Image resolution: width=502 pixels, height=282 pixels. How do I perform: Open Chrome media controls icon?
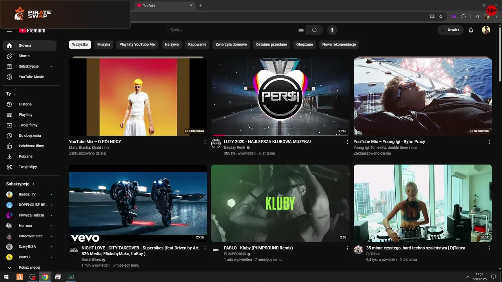477,16
